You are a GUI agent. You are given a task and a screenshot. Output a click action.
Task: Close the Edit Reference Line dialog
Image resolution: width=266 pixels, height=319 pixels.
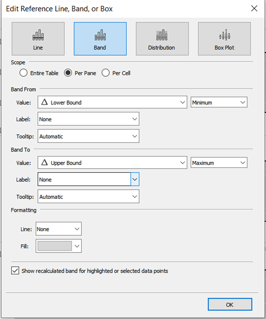coord(254,8)
